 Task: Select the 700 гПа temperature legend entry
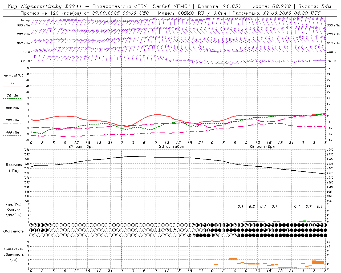[x=12, y=120]
